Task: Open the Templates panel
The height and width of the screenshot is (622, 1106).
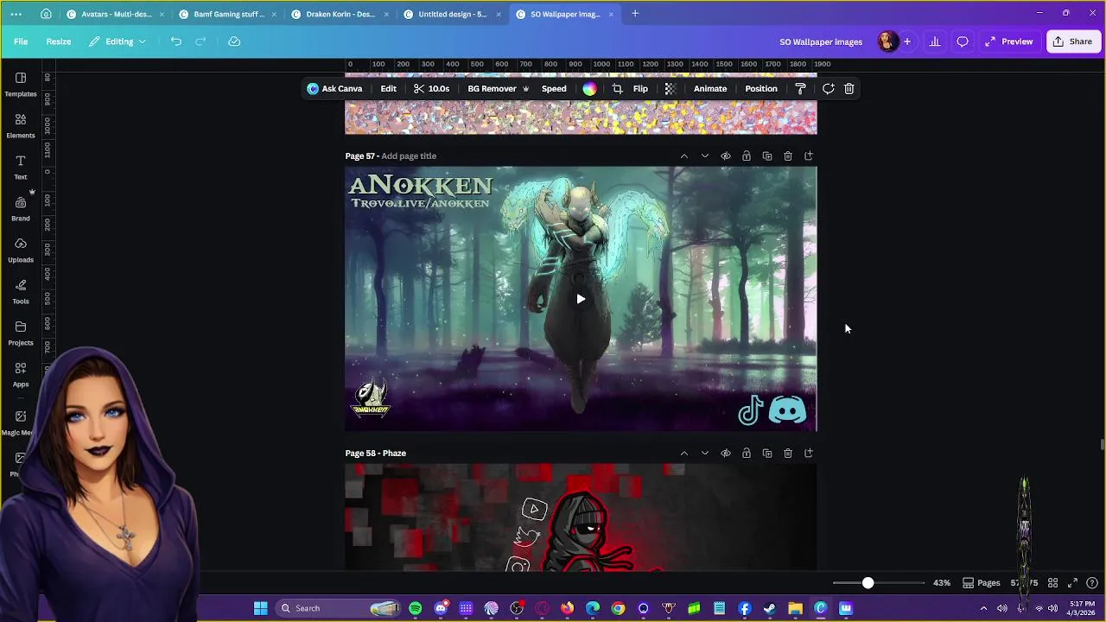Action: point(21,85)
